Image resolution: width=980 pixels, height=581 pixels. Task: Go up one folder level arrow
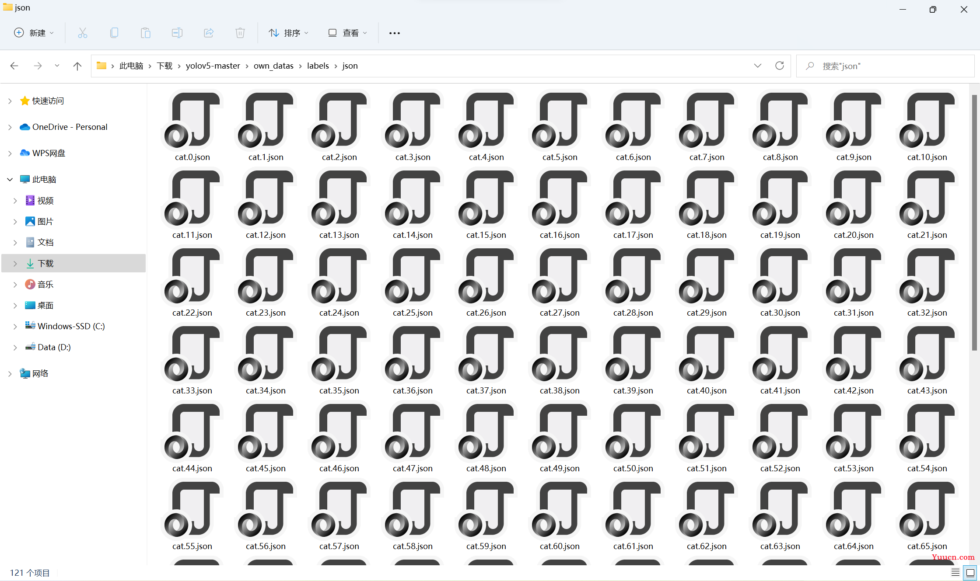[77, 66]
